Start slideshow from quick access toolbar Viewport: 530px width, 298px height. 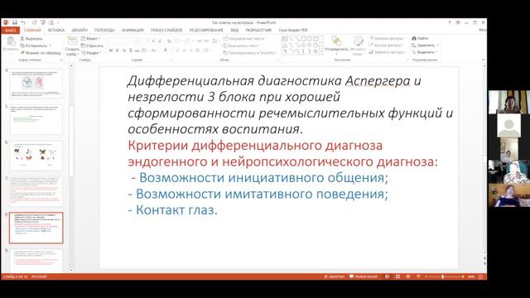(42, 22)
